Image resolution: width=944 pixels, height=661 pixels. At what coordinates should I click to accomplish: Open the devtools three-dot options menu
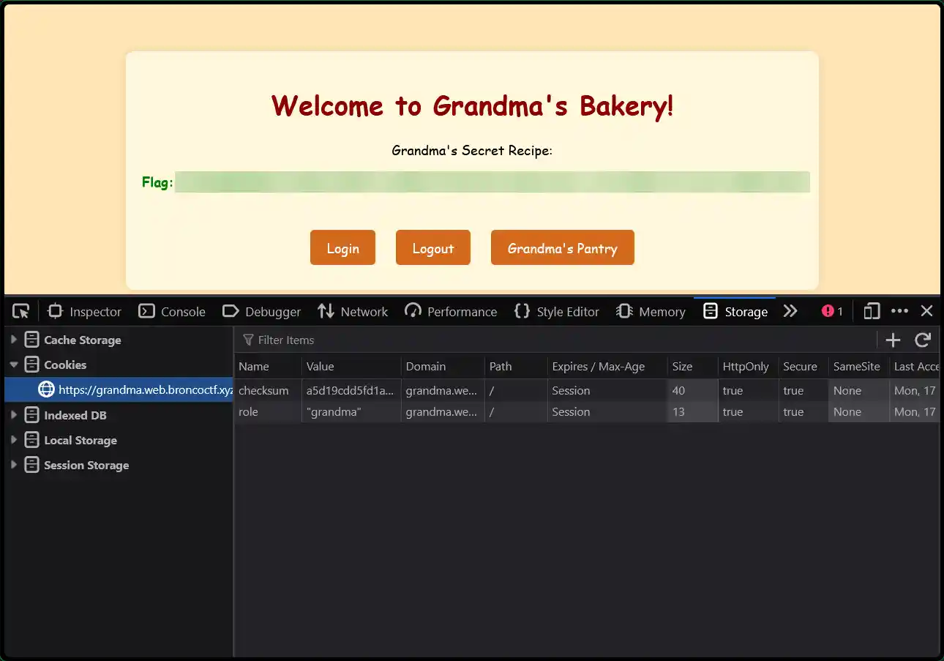(x=899, y=311)
